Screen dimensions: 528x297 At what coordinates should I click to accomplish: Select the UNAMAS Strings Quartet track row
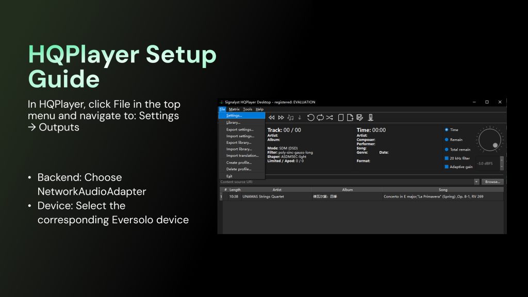[262, 196]
